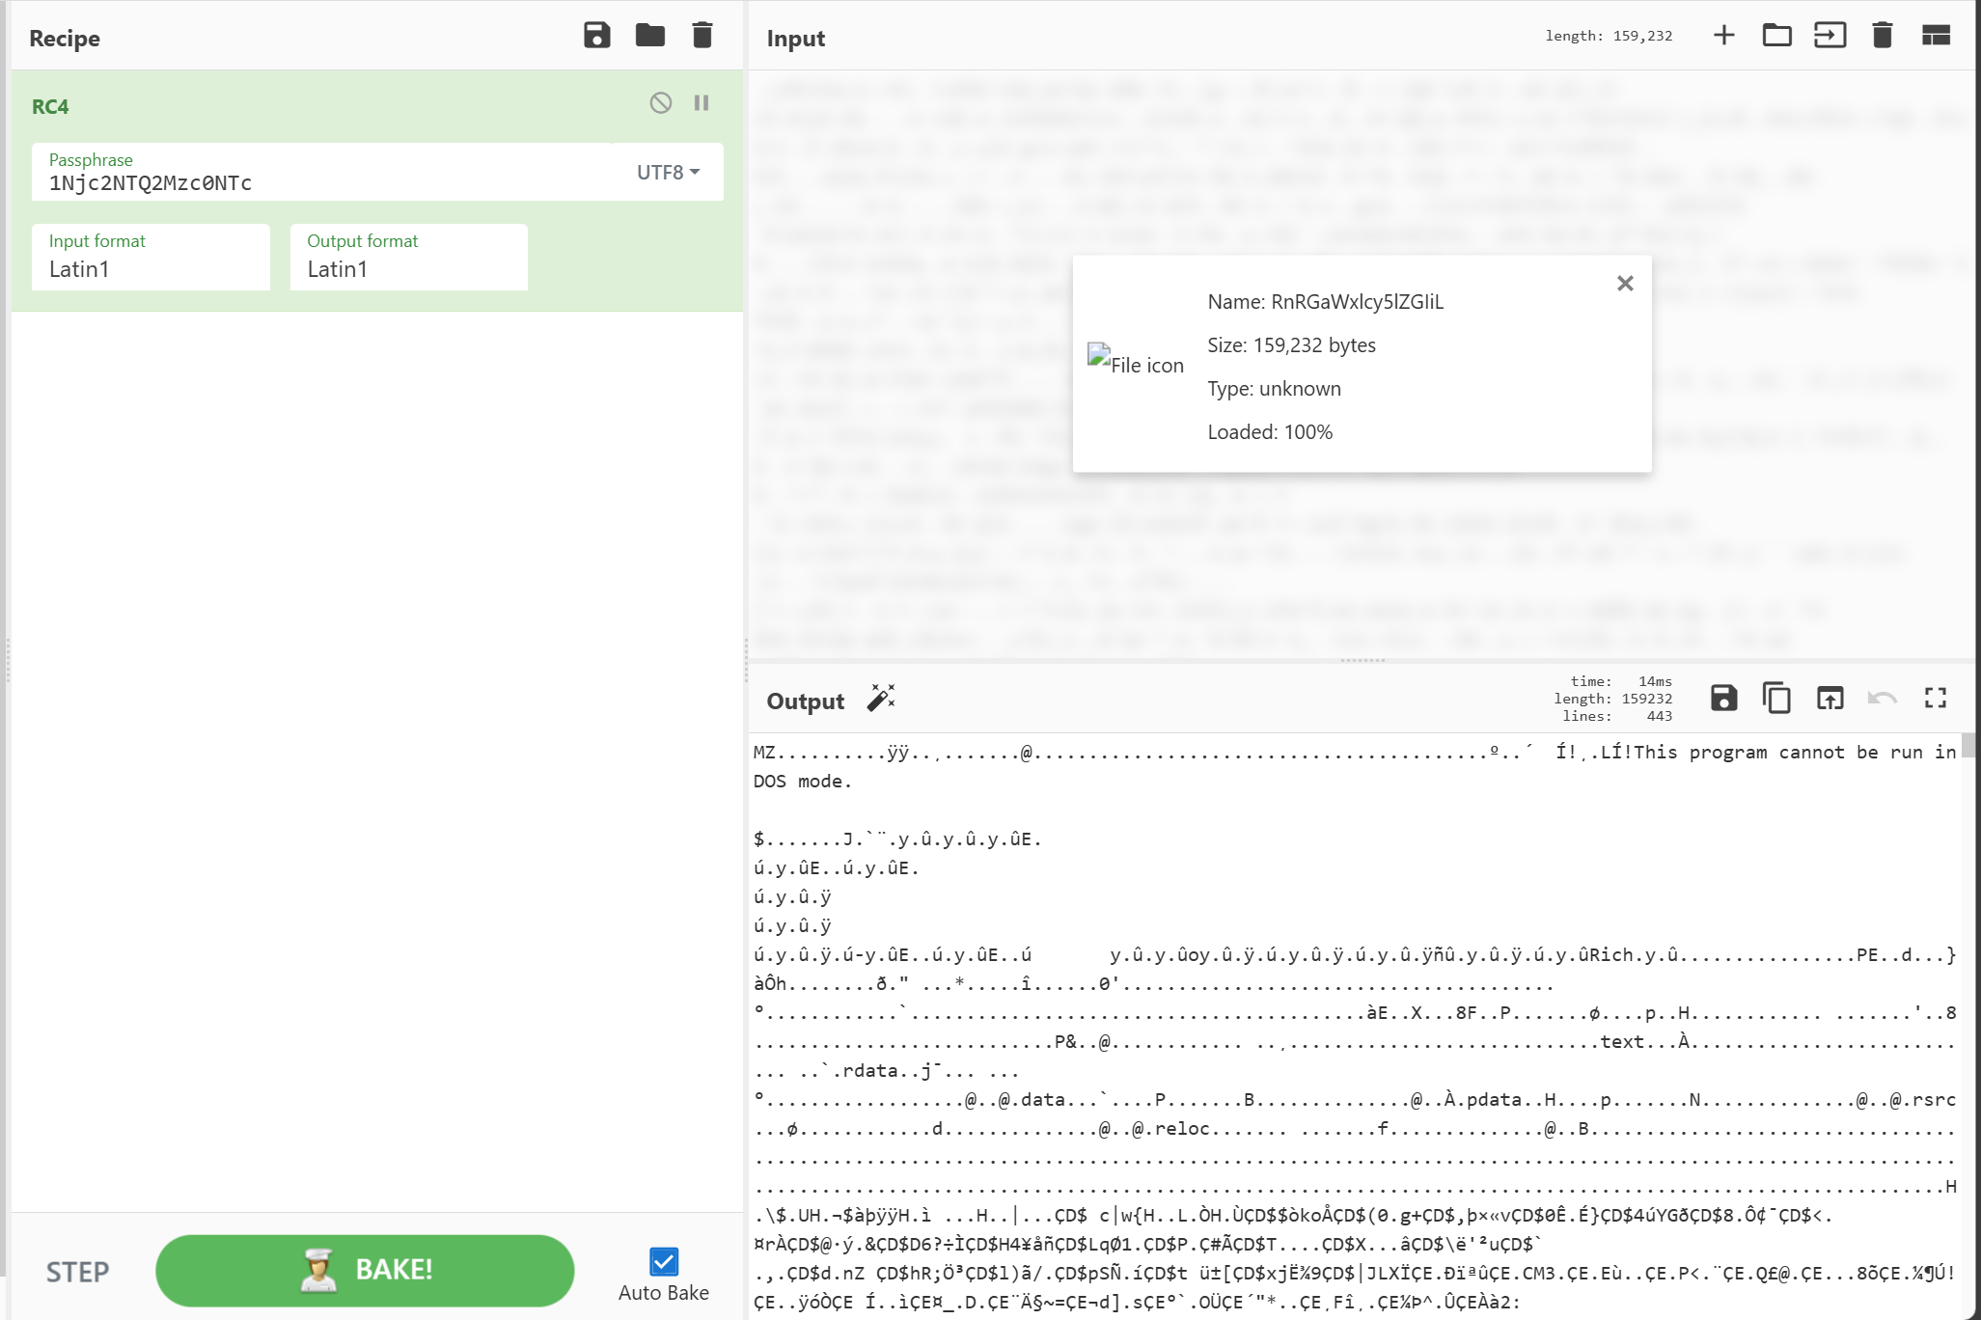This screenshot has height=1320, width=1981.
Task: Add a new input tab
Action: pos(1723,36)
